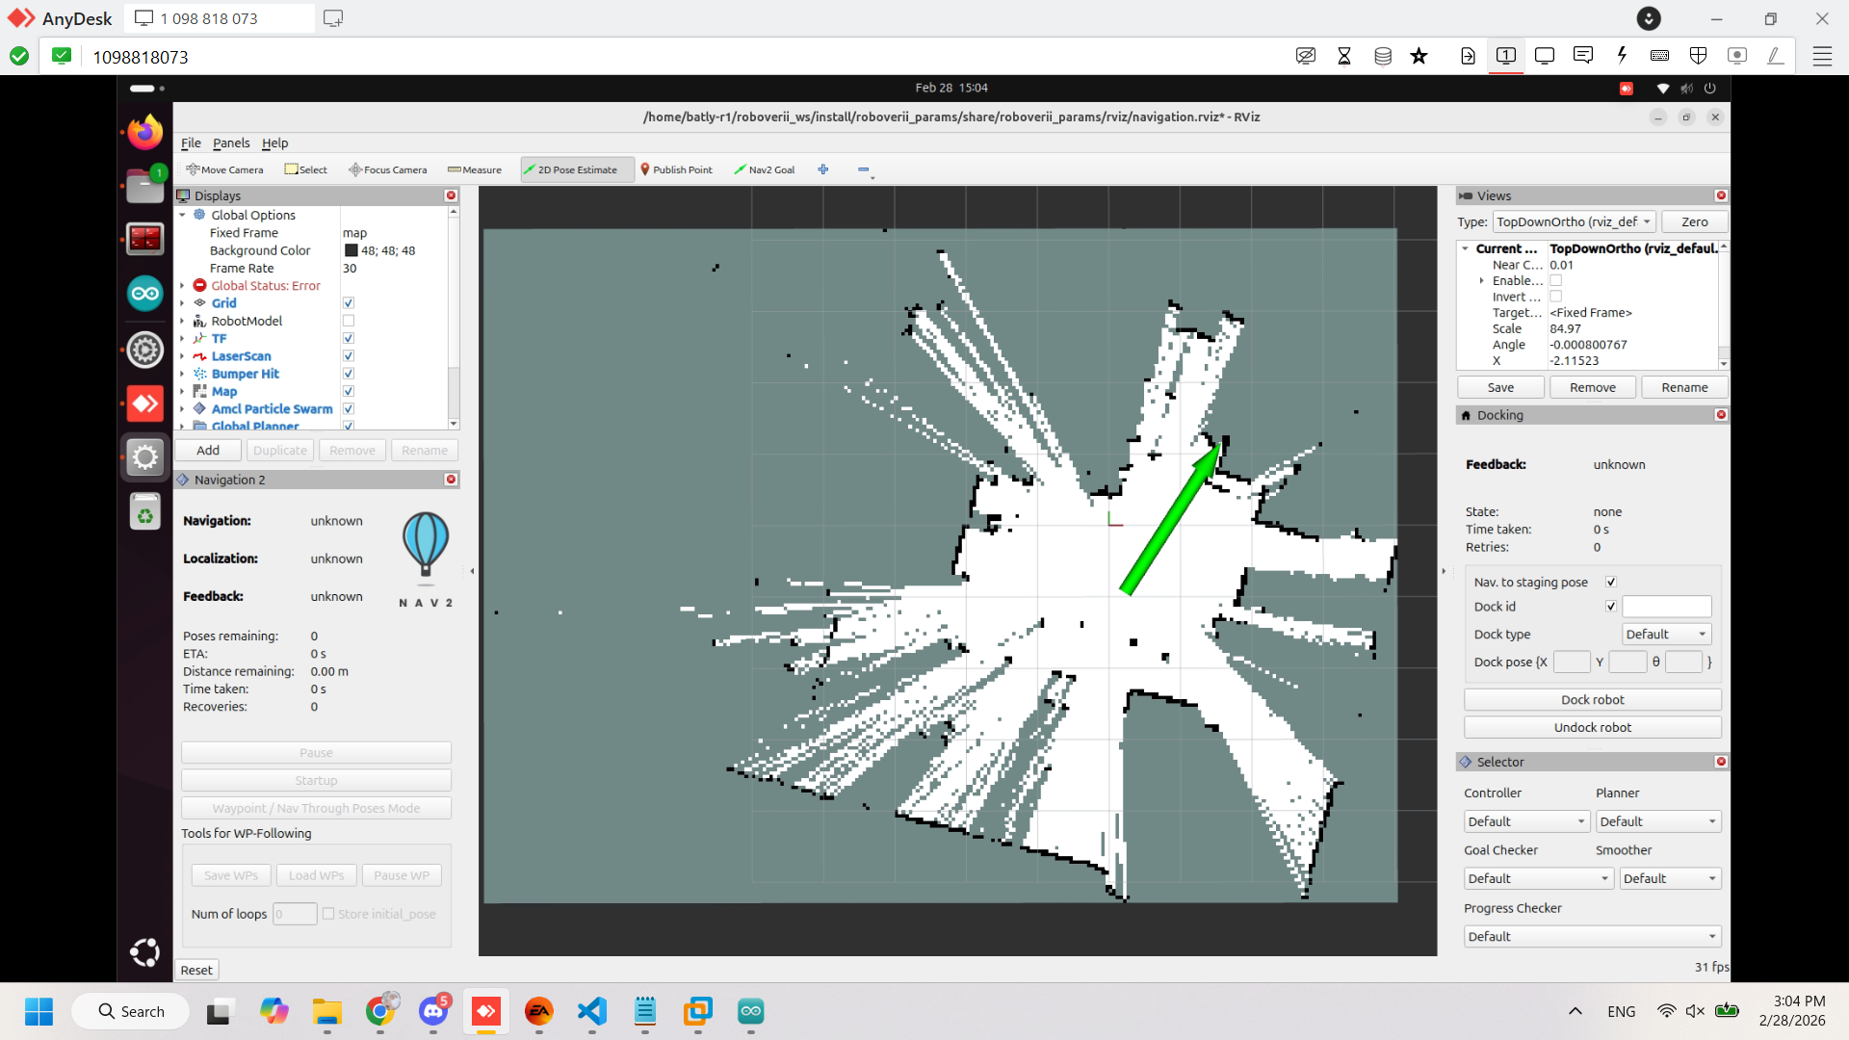This screenshot has width=1849, height=1040.
Task: Select the Publish Point tool
Action: tap(676, 169)
